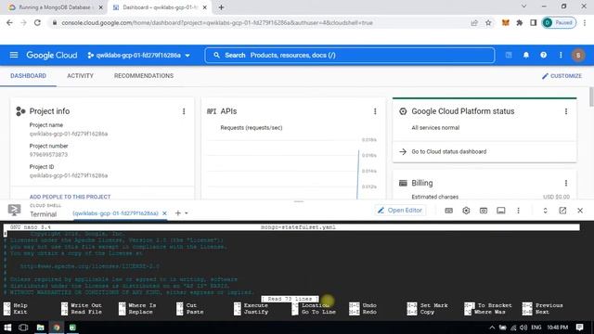Open the help question mark menu
Viewport: 594px width, 334px height.
[543, 56]
